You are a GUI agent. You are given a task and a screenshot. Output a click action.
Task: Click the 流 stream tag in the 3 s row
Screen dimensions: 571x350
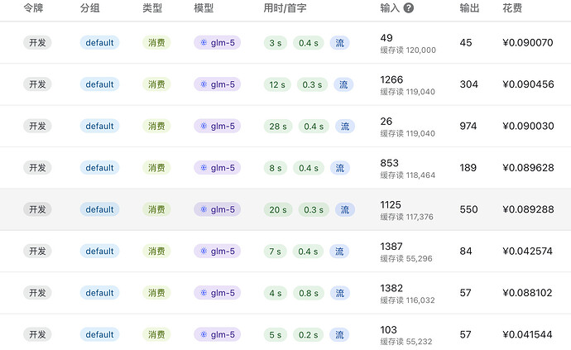pyautogui.click(x=340, y=43)
